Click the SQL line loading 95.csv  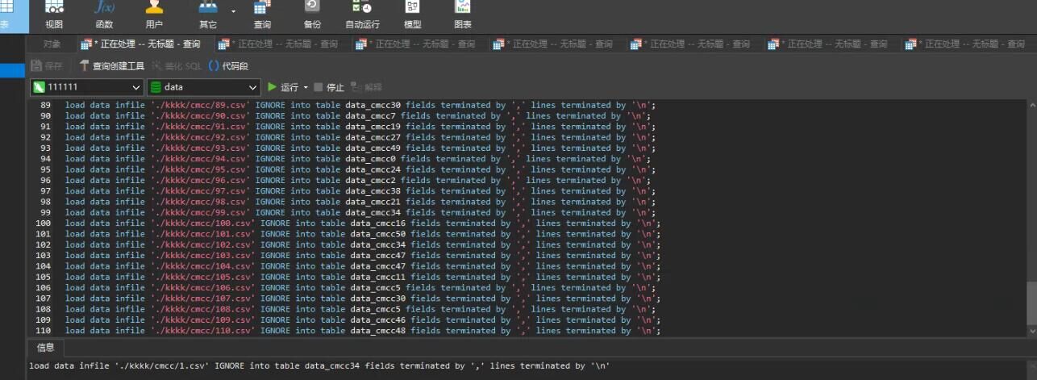[360, 169]
